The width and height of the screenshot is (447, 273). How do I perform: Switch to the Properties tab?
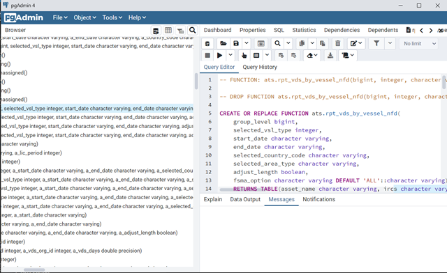pos(253,30)
